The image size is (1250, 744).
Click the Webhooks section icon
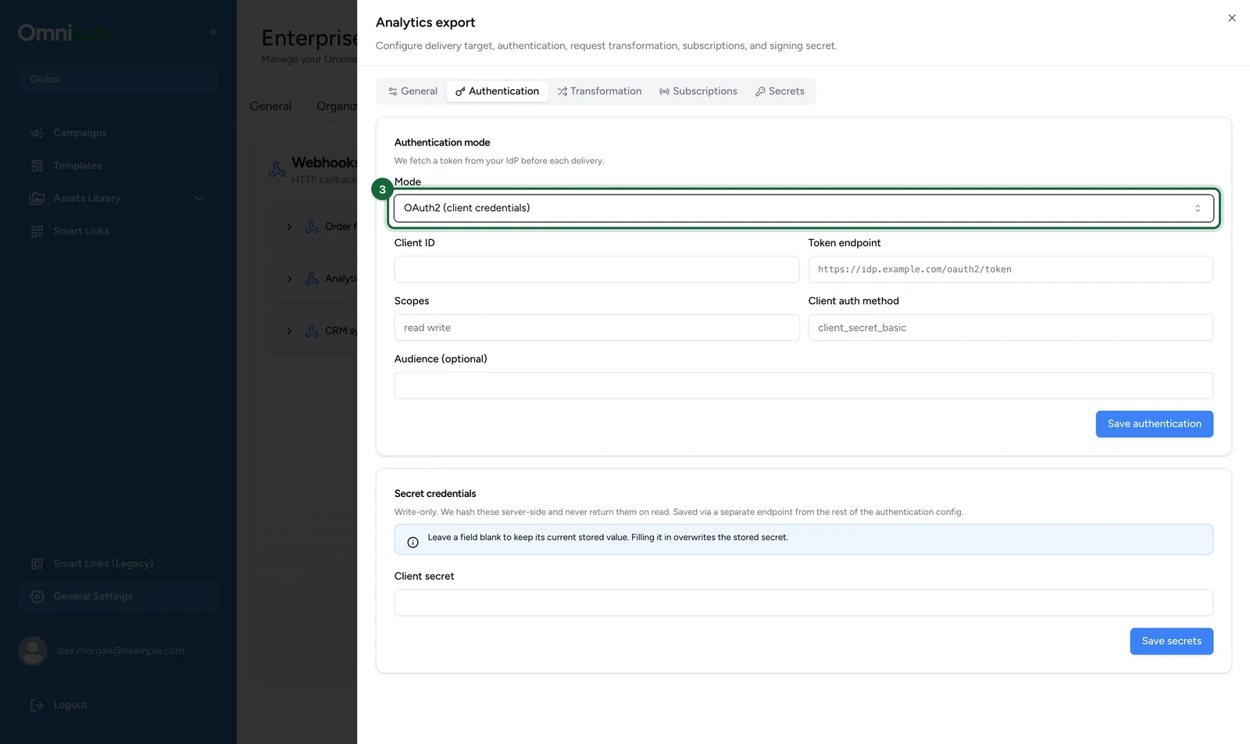coord(277,170)
